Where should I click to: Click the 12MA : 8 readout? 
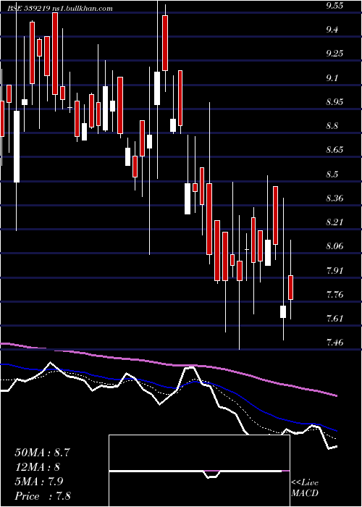click(x=38, y=466)
